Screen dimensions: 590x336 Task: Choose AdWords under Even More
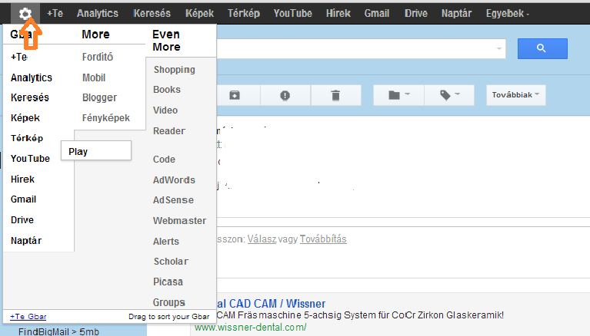(x=174, y=180)
